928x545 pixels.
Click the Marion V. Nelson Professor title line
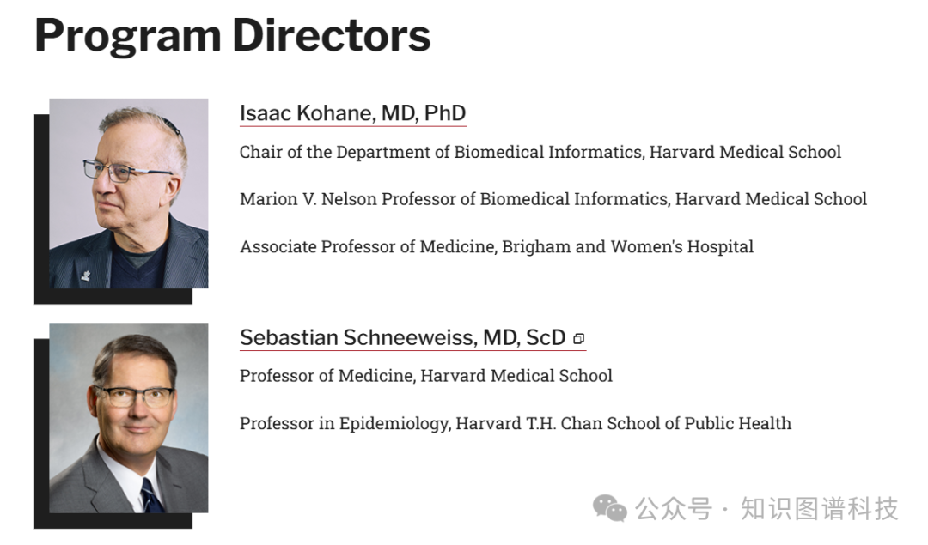pos(553,199)
